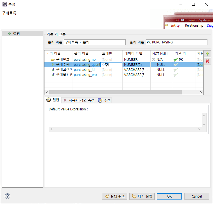Click the 실행 취소 button
This screenshot has height=204, width=213.
point(115,196)
